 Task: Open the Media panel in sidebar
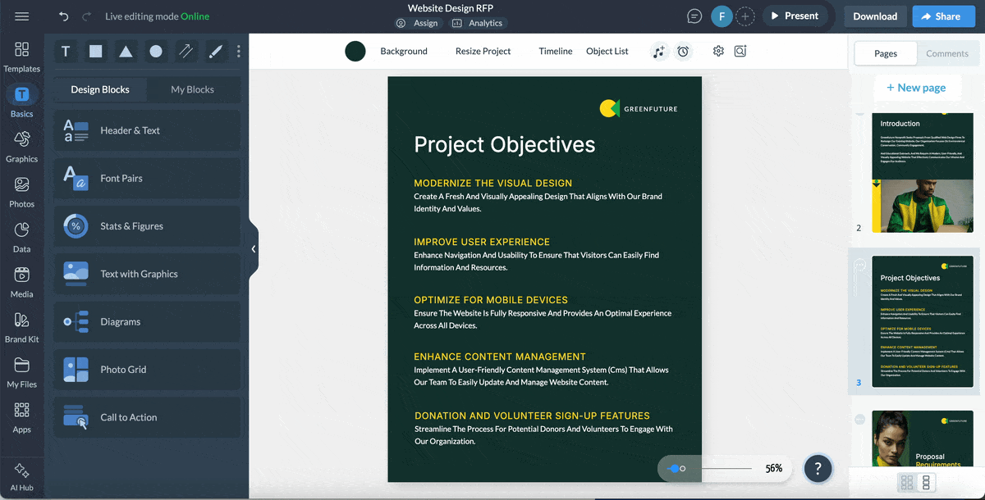[x=22, y=284]
